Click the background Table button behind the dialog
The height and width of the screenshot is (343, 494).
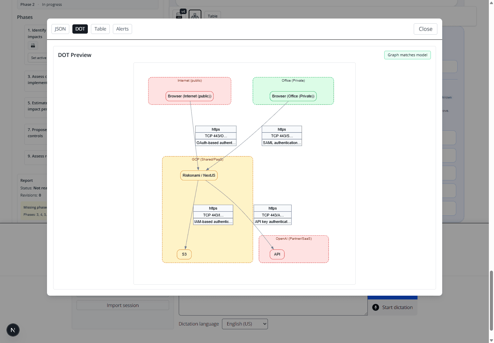213,16
